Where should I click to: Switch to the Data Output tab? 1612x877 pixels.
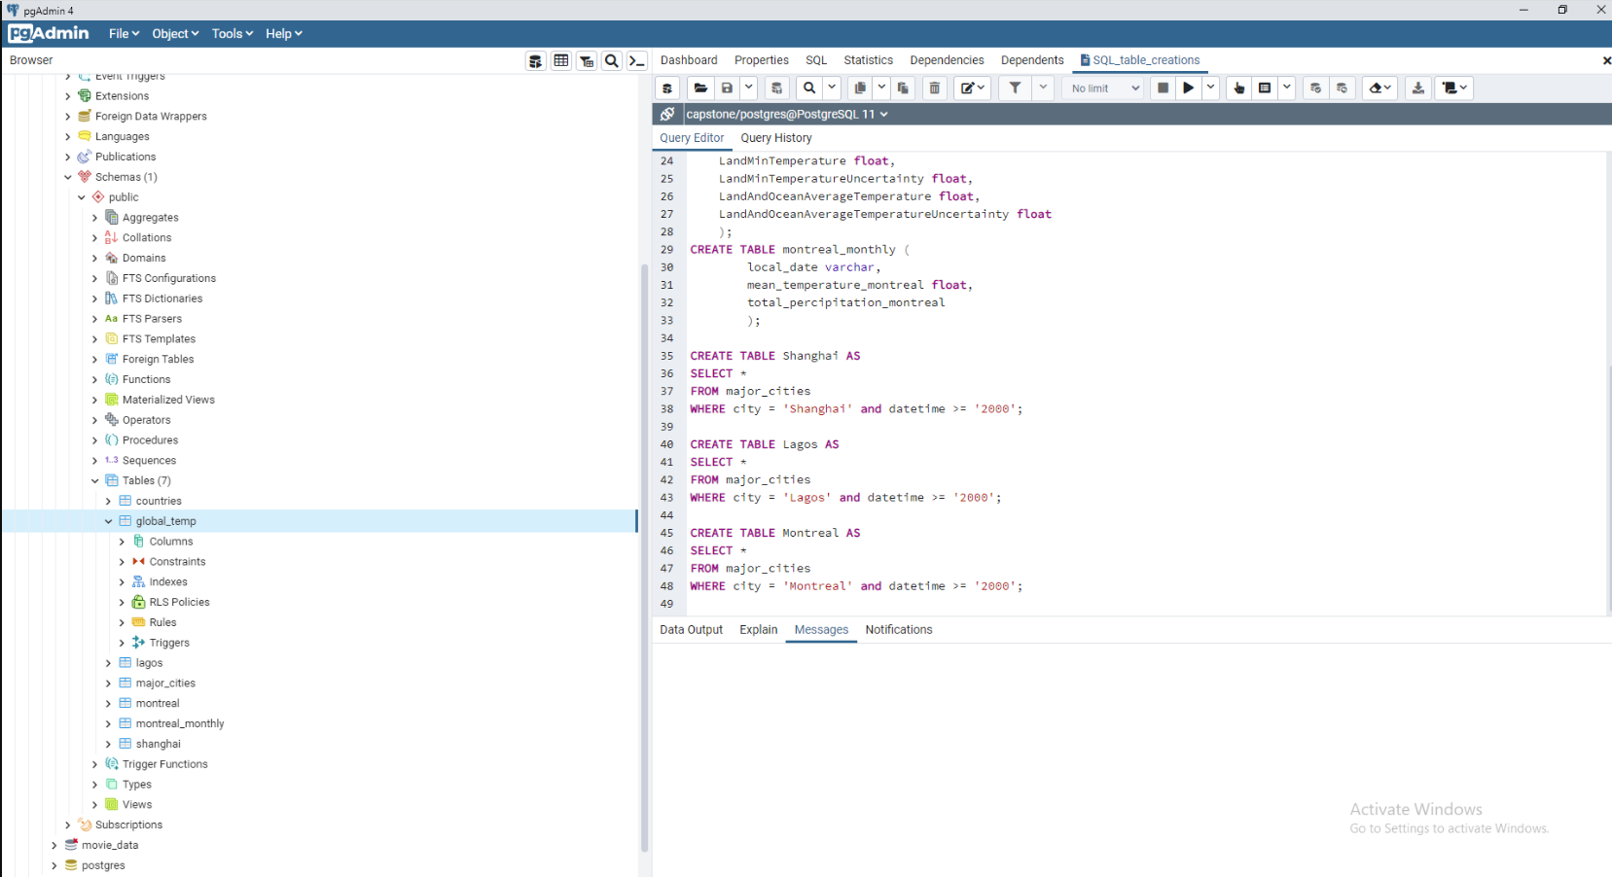[x=692, y=630]
